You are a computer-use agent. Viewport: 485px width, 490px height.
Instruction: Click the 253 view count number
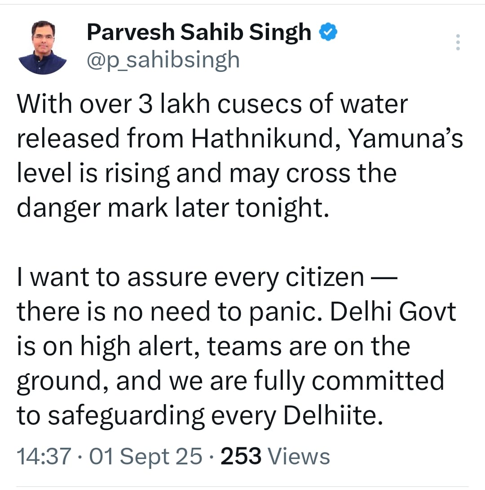pyautogui.click(x=241, y=457)
